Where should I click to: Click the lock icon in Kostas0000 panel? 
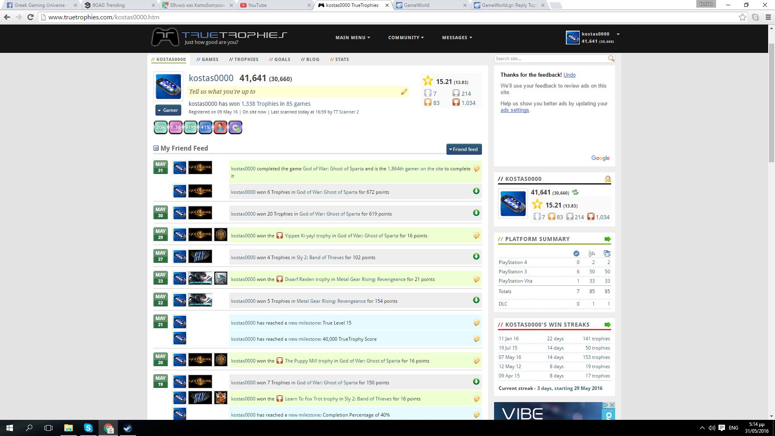607,179
